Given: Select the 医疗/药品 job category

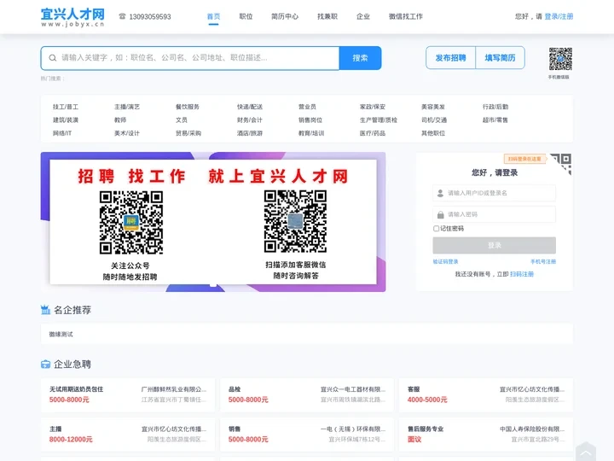Looking at the screenshot, I should point(373,133).
